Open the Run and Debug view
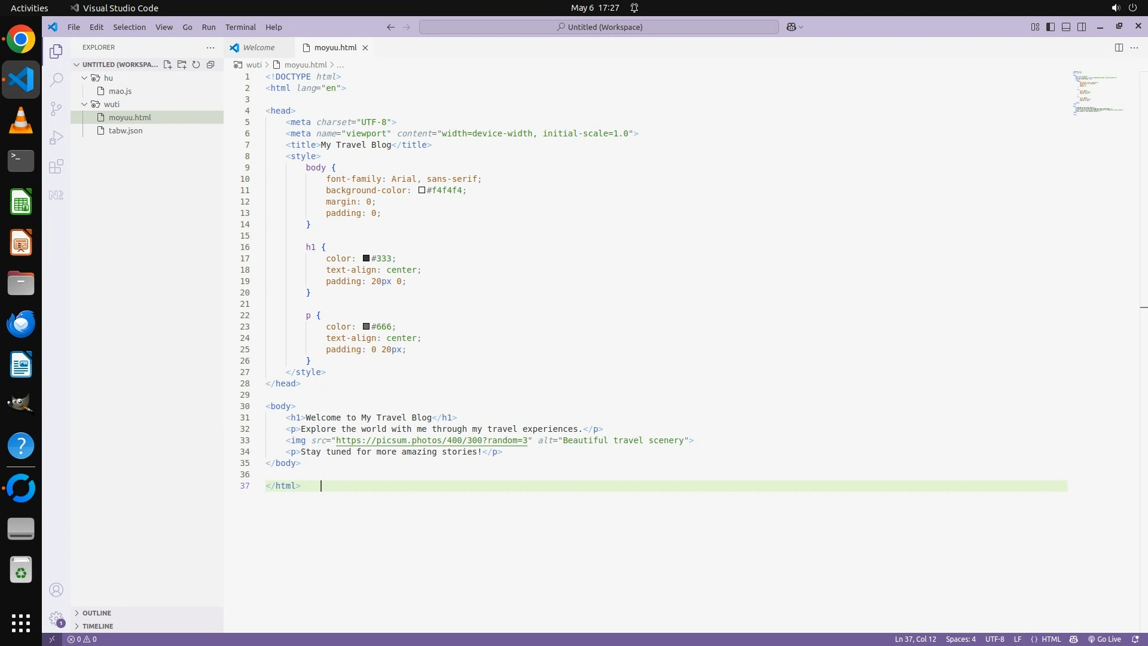This screenshot has width=1148, height=646. pos(56,138)
